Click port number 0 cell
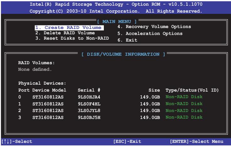 (20, 97)
